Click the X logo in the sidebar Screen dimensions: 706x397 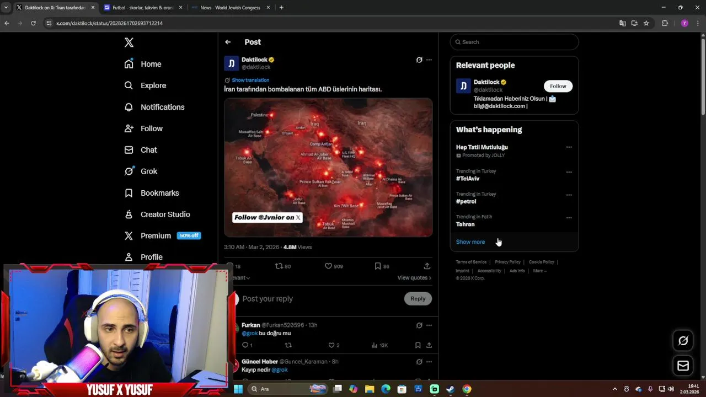click(x=129, y=42)
